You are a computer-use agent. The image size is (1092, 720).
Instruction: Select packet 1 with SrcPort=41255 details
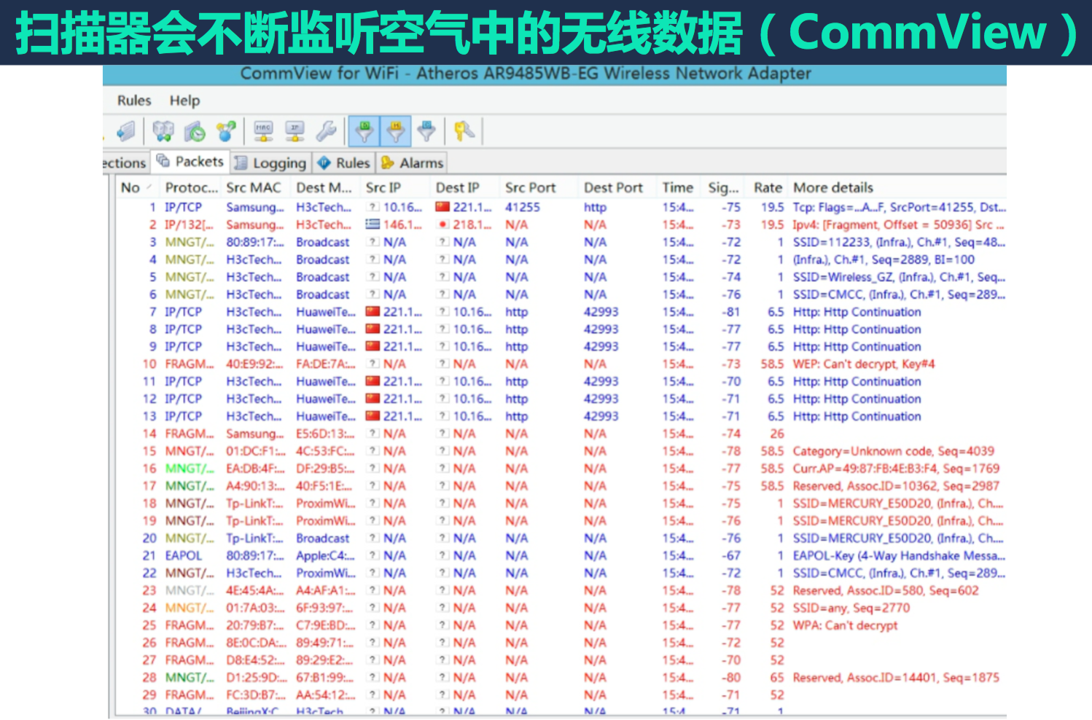click(x=561, y=208)
